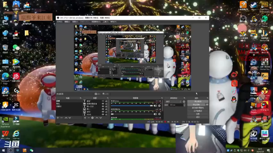
Task: Open the source 属性 properties button above the docks
Action: point(98,94)
